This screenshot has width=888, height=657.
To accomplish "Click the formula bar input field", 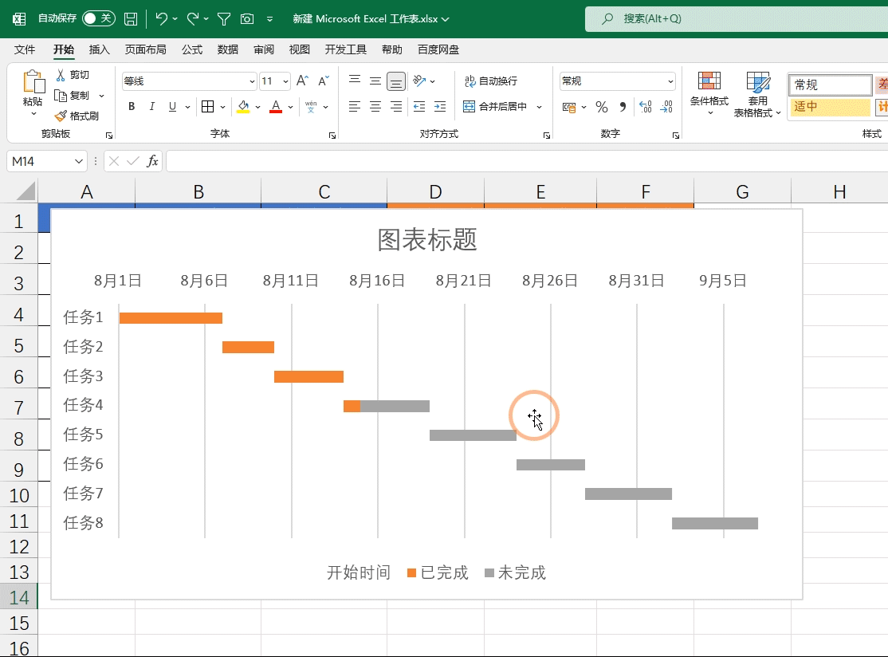I will pyautogui.click(x=527, y=161).
